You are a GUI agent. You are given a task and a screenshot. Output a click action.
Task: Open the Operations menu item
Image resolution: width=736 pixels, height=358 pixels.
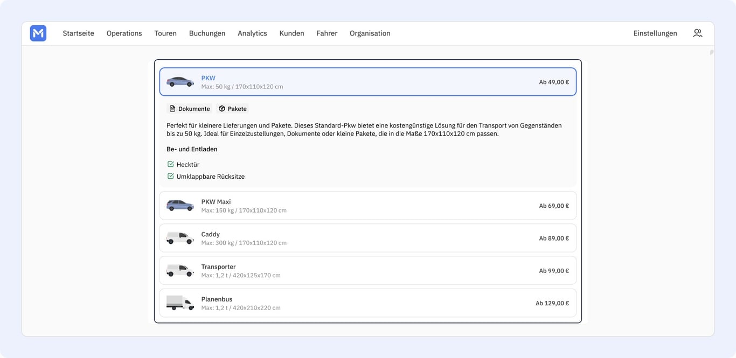tap(124, 33)
